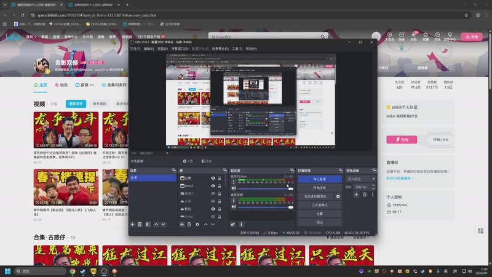Pop out the 混音器 dock panel
492x277 pixels.
tap(292, 171)
